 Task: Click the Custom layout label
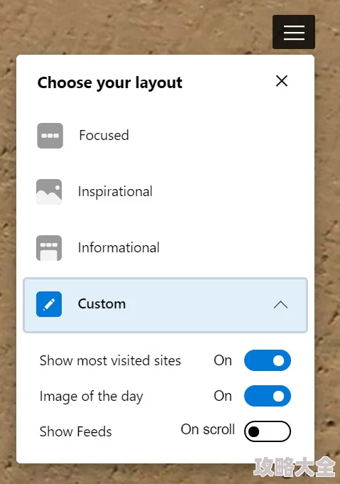(102, 304)
